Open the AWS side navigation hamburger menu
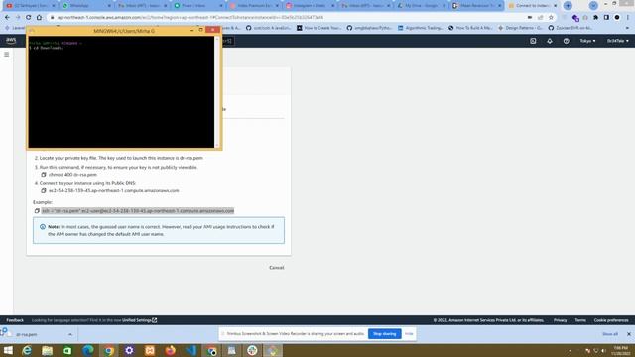The width and height of the screenshot is (635, 357). coord(7,55)
